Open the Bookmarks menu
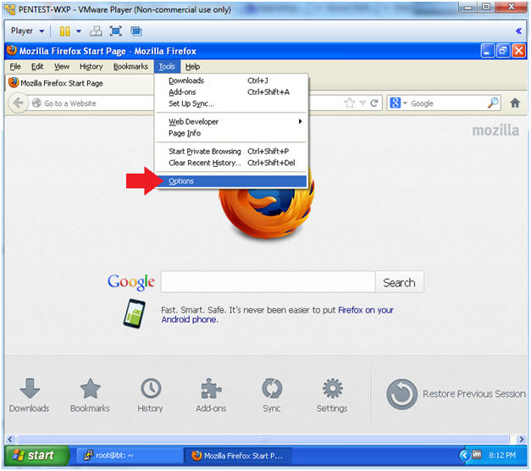 click(x=130, y=67)
